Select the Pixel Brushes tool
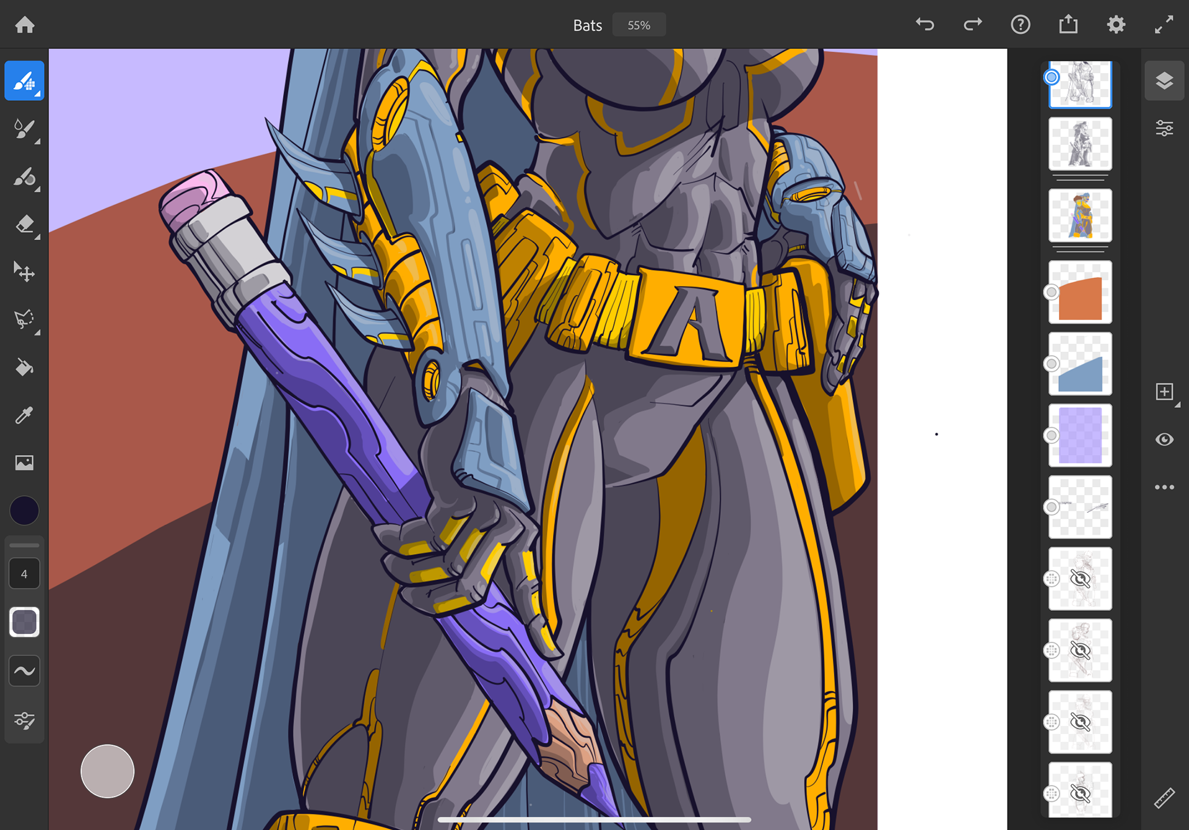 click(x=25, y=81)
